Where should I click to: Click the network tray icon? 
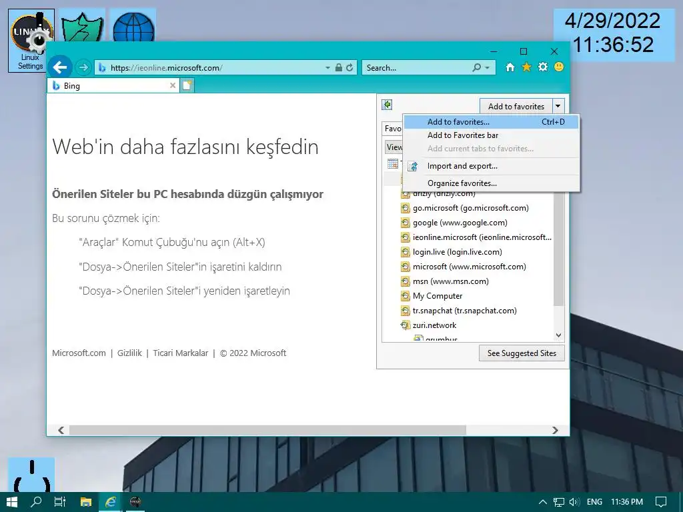pos(559,502)
